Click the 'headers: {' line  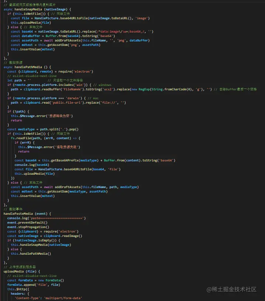[x=20, y=294]
